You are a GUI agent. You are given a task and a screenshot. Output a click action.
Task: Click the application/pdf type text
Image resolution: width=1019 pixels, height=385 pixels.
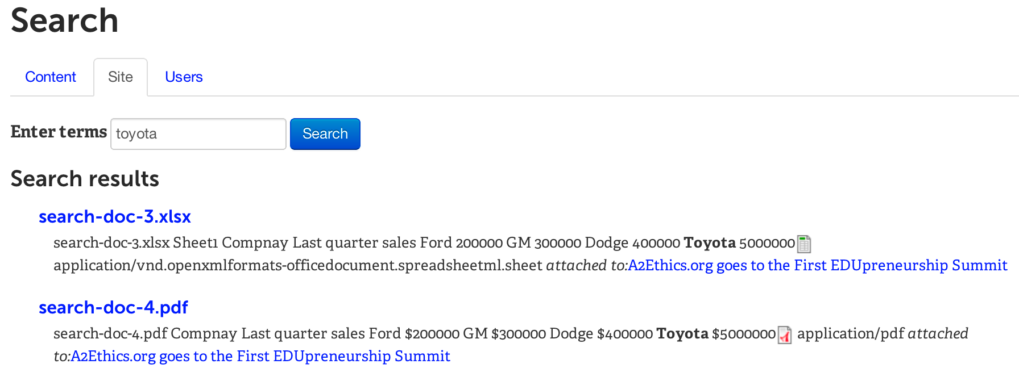pos(851,333)
